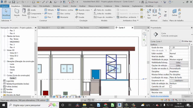Viewport: 193px width, 108px height.
Task: Open Ajuda de propriedades link
Action: pyautogui.click(x=160, y=96)
